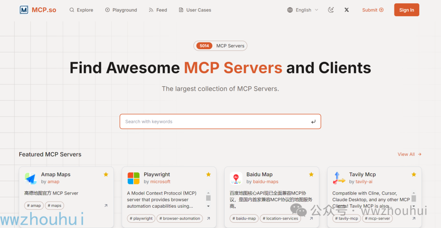The width and height of the screenshot is (441, 228).
Task: Select the # mcp-server tag
Action: 377,219
